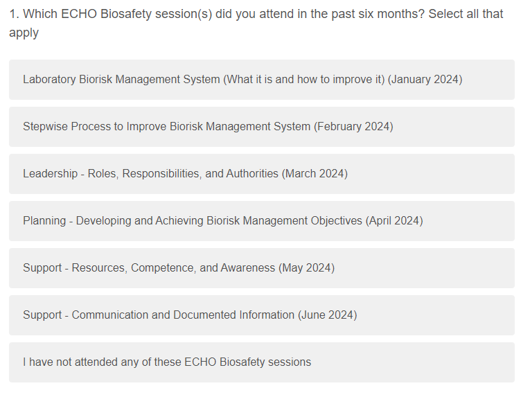Select 'I have not attended any' option

pos(167,362)
